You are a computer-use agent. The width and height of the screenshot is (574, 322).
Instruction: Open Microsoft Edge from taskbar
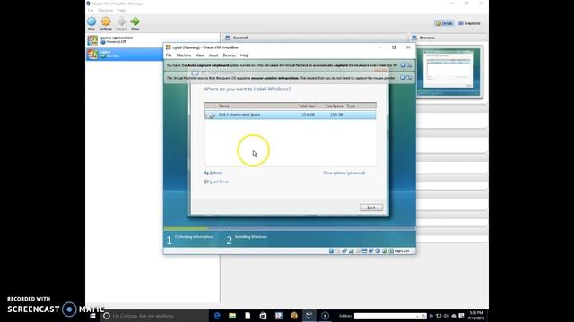pyautogui.click(x=217, y=316)
